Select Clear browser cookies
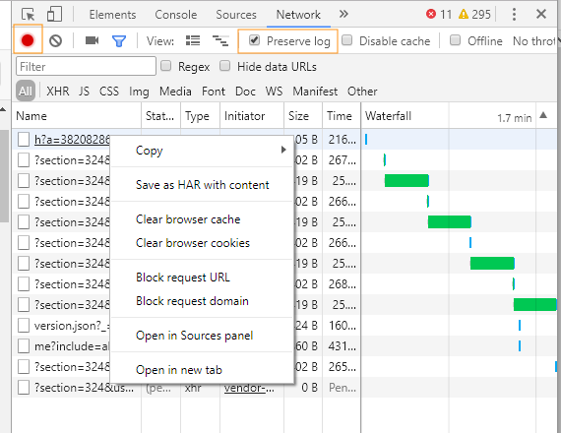Image resolution: width=561 pixels, height=433 pixels. pyautogui.click(x=203, y=243)
